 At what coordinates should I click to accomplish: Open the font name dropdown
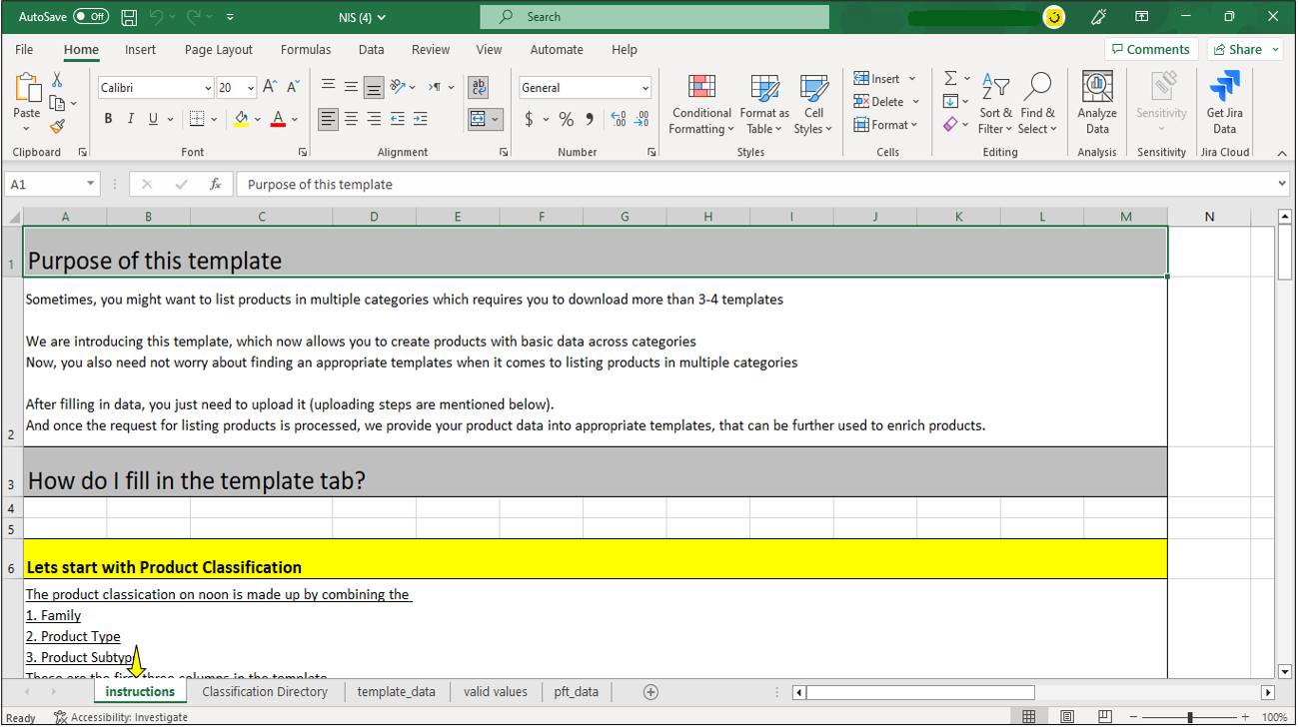tap(208, 88)
